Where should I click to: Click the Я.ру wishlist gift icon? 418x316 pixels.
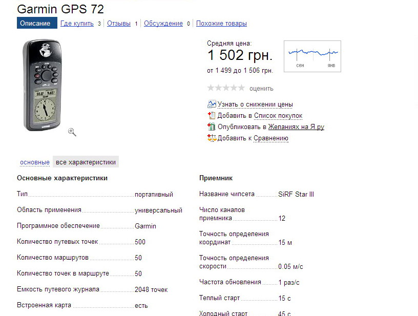click(212, 127)
